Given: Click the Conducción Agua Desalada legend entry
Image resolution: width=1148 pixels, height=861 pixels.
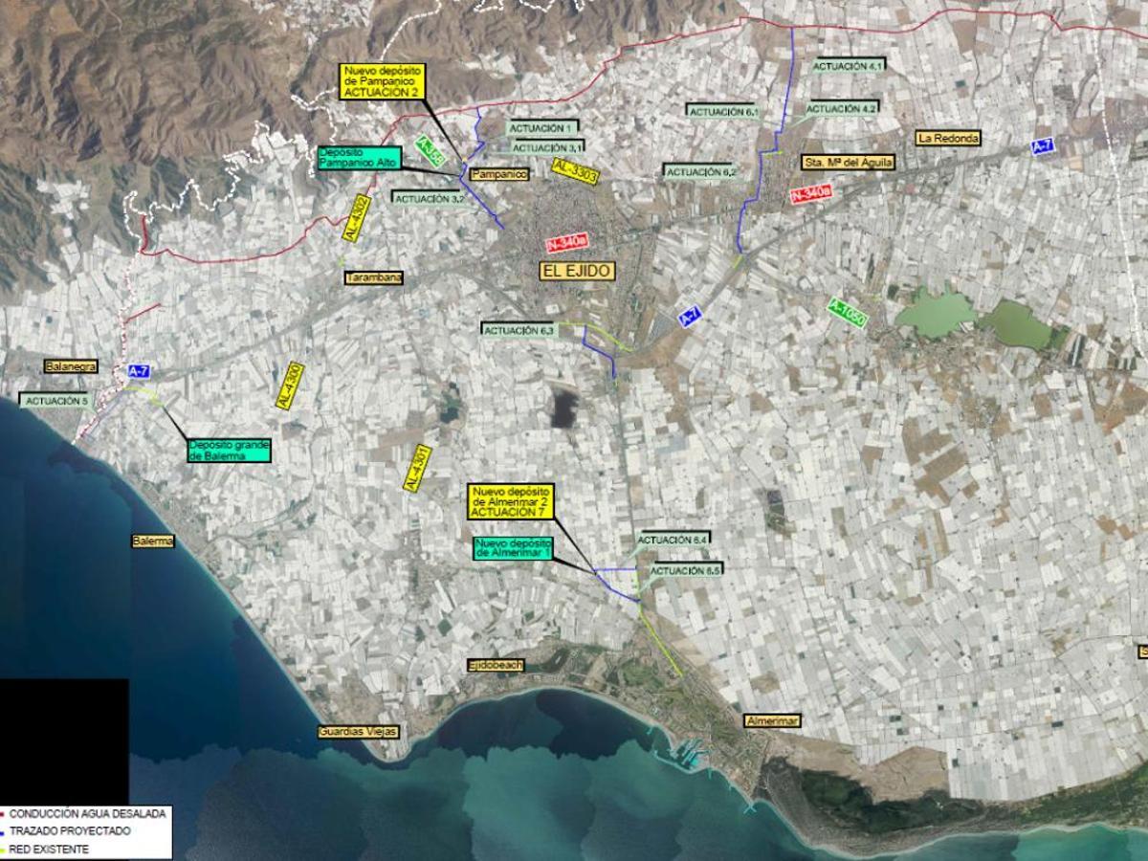Looking at the screenshot, I should (86, 814).
